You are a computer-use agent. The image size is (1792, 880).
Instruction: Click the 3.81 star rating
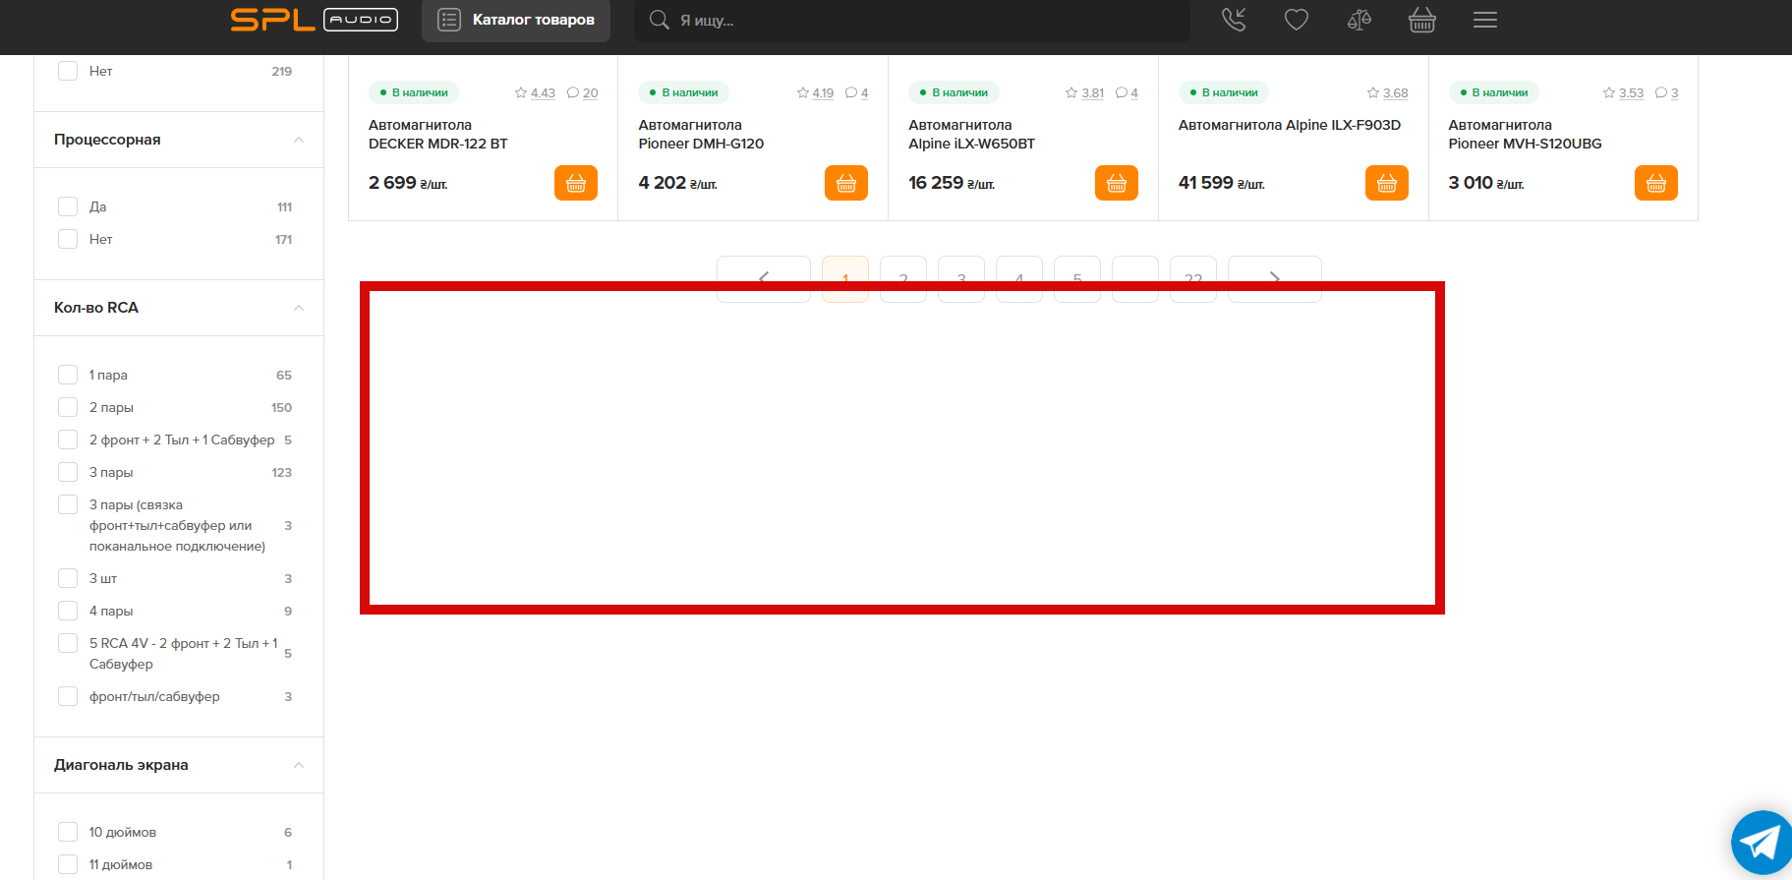click(1084, 93)
